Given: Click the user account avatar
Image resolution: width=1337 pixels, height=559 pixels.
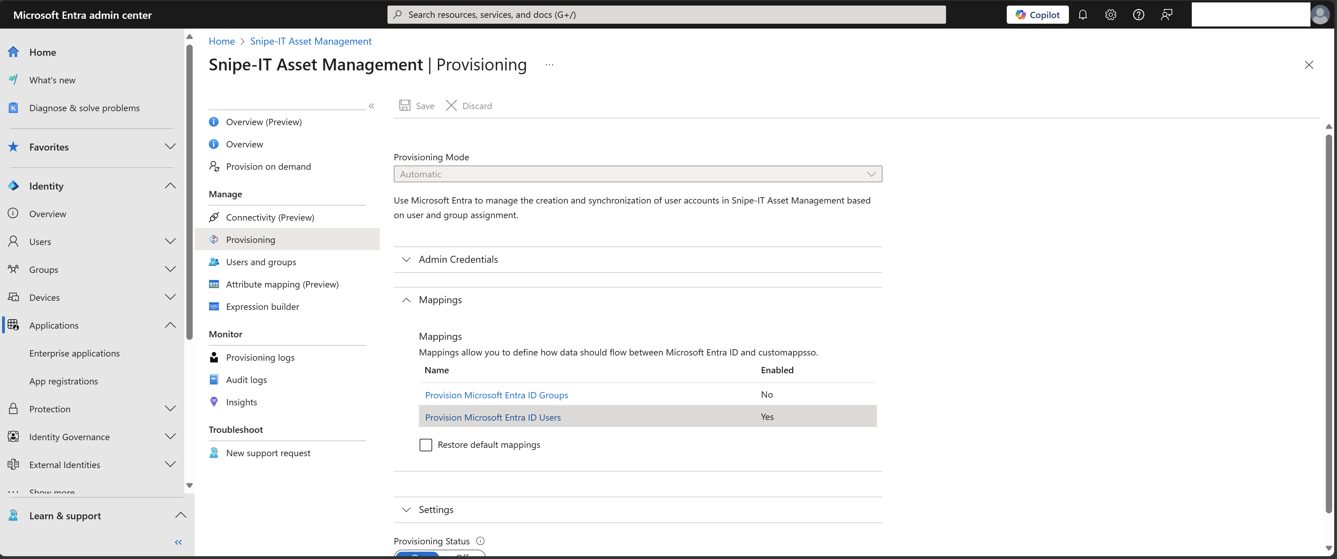Looking at the screenshot, I should [1320, 15].
